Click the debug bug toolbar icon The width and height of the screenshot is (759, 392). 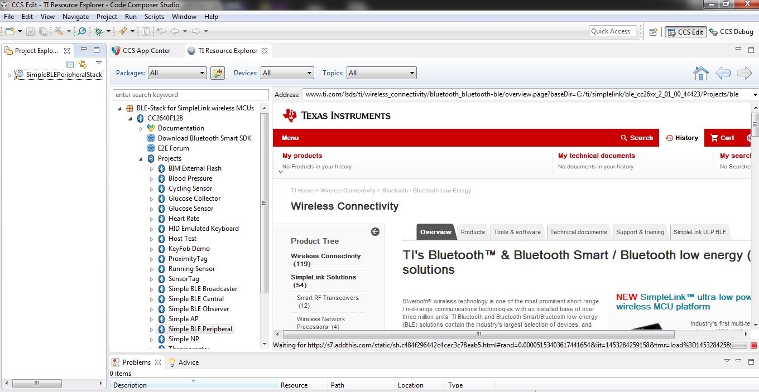[99, 31]
